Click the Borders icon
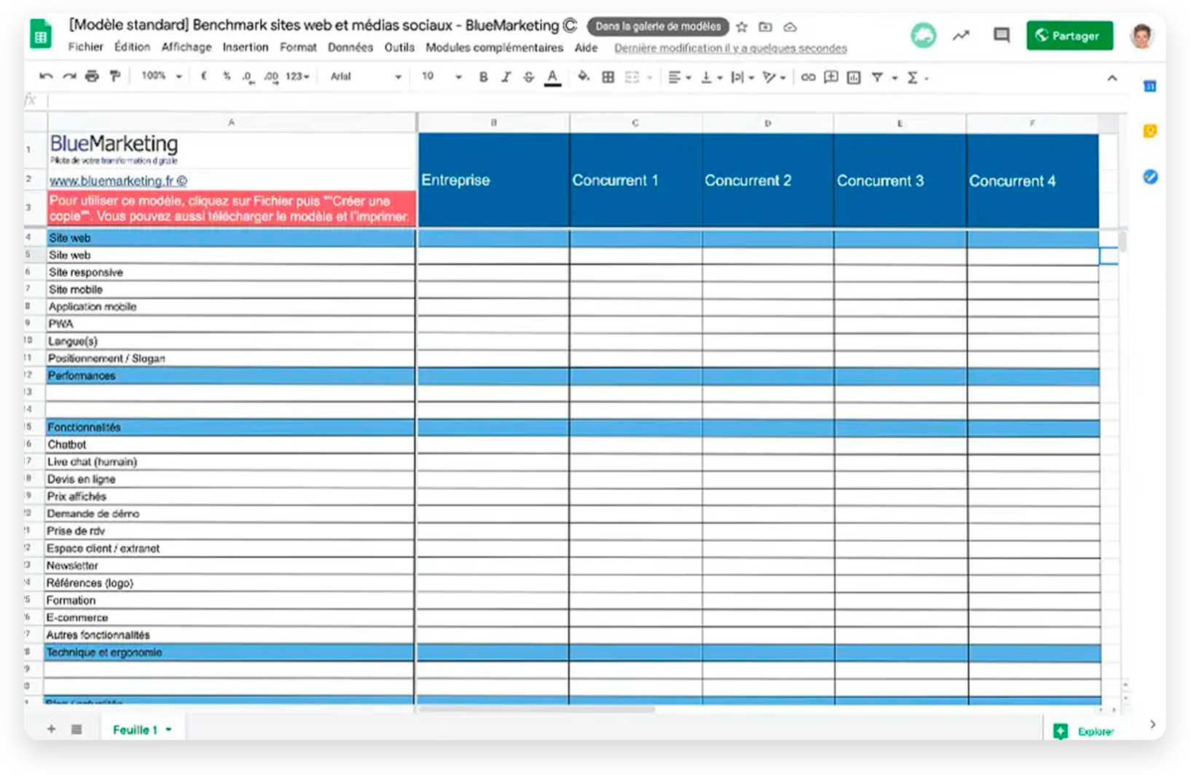Screen dimensions: 1190x775 click(608, 76)
